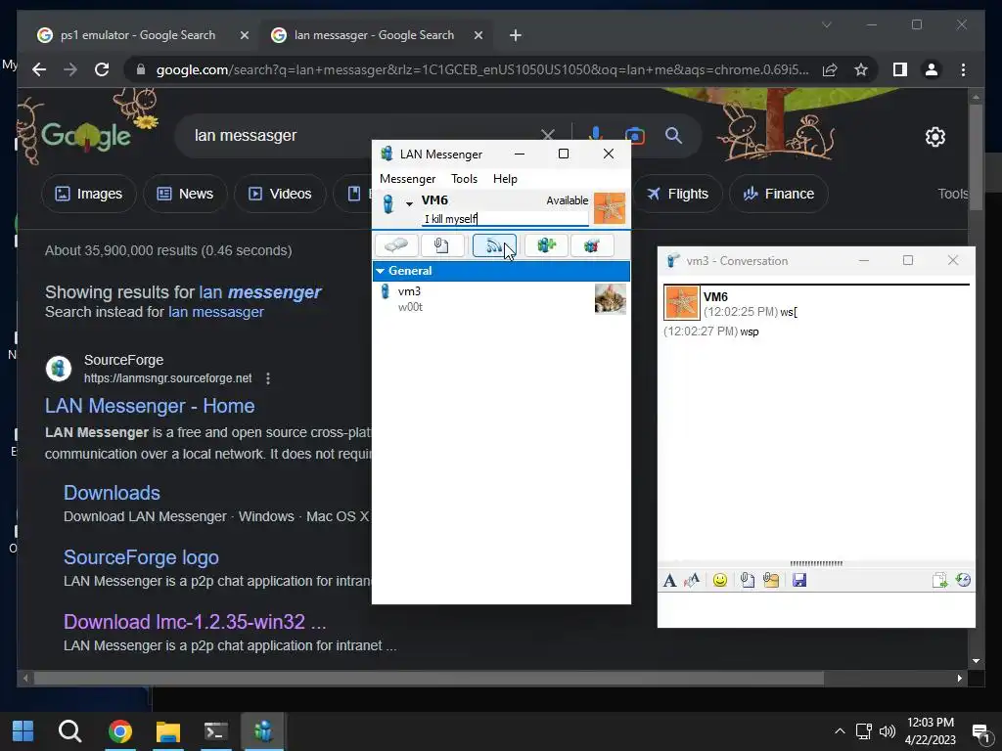Screen dimensions: 1002x751
Task: Open the LAN Messenger - Home result
Action: tap(150, 406)
